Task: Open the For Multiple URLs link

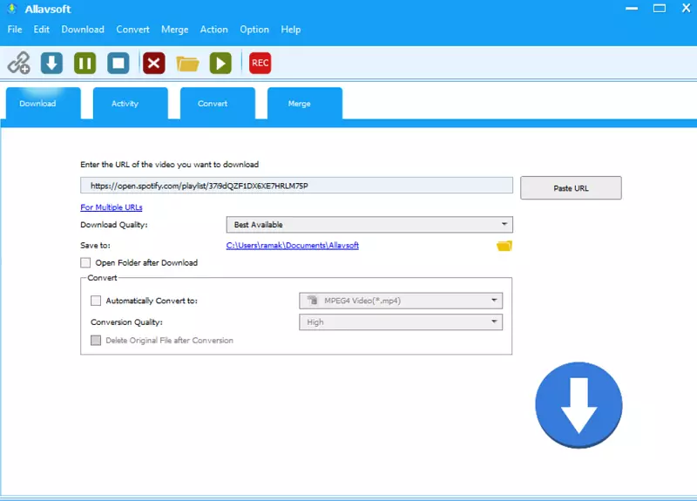Action: pyautogui.click(x=112, y=207)
